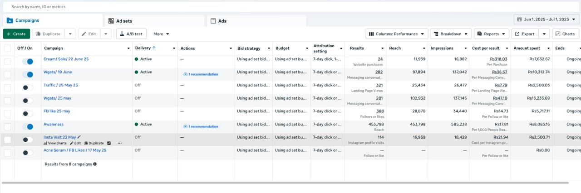
Task: Click the horizontal scrollbar below the table
Action: click(285, 183)
